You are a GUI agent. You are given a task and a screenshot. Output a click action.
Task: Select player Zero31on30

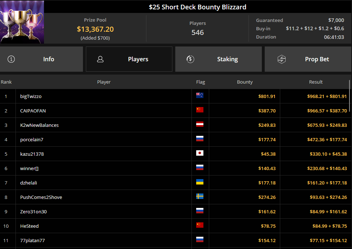pos(34,212)
